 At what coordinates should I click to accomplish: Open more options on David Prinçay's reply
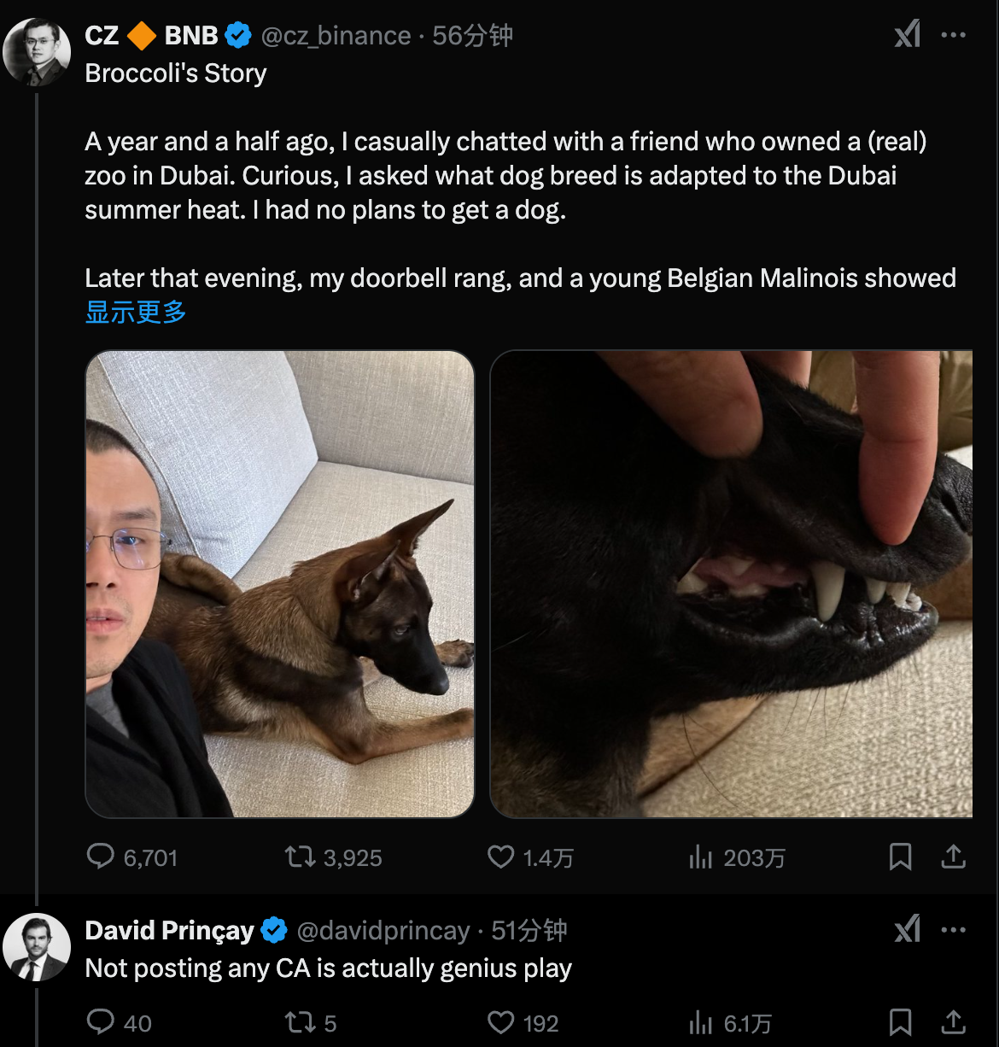953,929
